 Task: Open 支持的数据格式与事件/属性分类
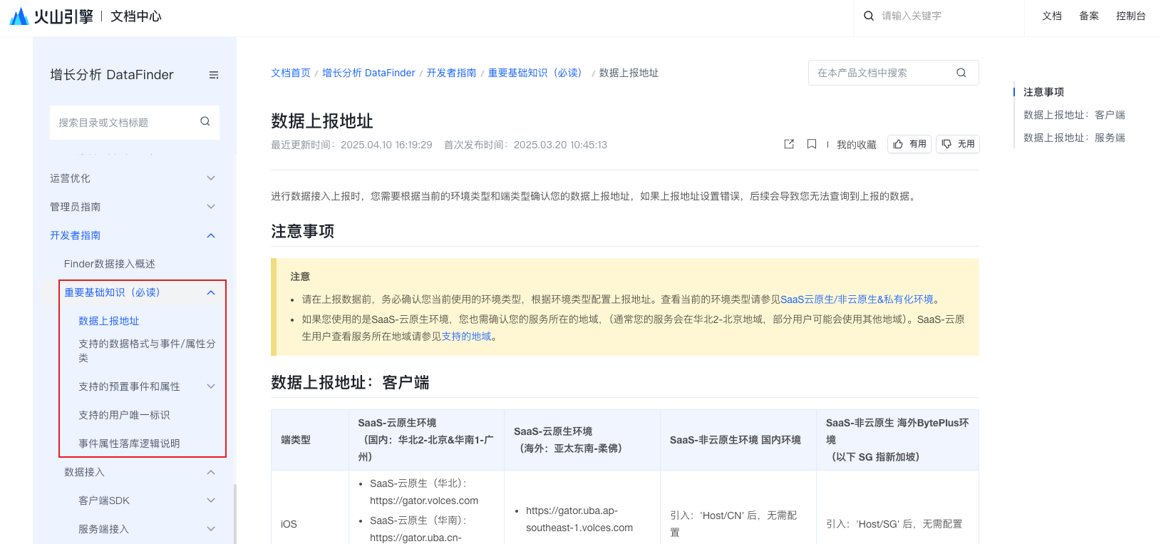coord(147,351)
